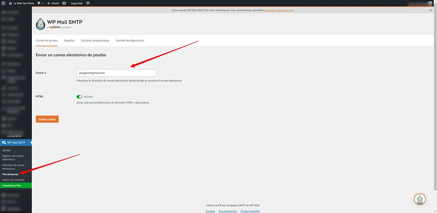The width and height of the screenshot is (437, 213).
Task: Open the WordPress logo menu
Action: coord(3,3)
